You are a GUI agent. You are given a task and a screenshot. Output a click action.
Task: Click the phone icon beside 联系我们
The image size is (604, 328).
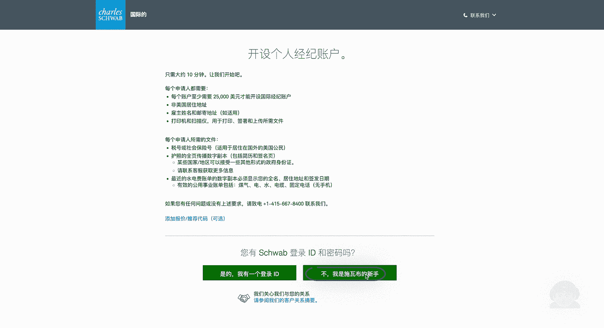tap(466, 15)
